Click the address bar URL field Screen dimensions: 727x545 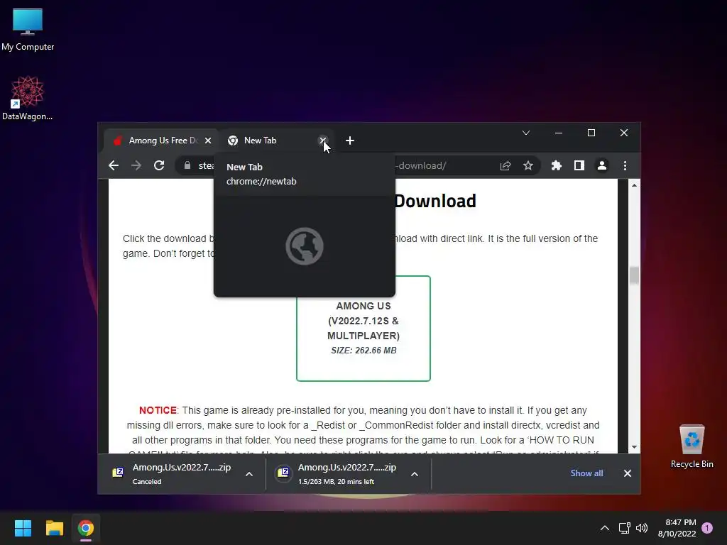pyautogui.click(x=357, y=165)
